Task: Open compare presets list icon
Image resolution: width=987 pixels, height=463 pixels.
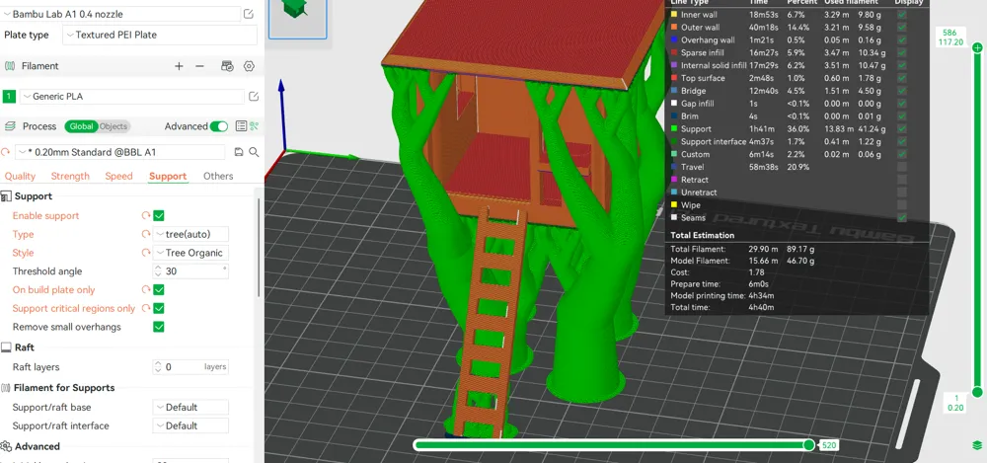Action: click(241, 126)
